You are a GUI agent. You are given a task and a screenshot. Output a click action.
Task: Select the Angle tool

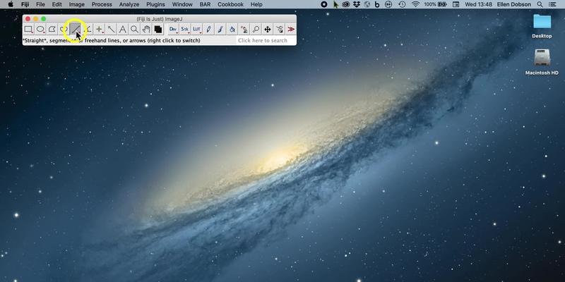tap(88, 29)
